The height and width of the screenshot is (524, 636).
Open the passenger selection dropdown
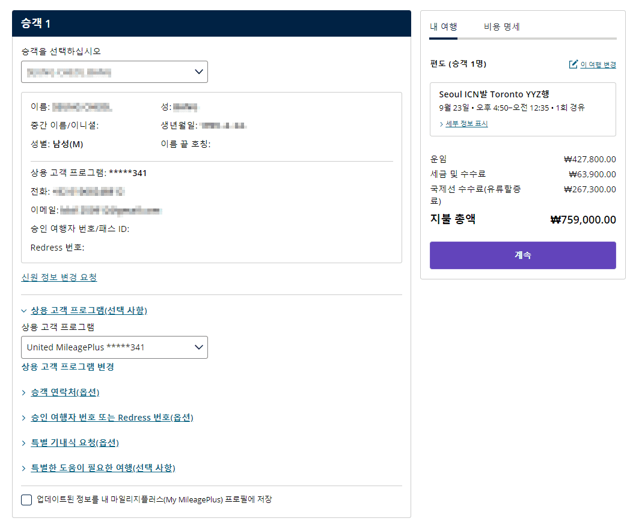114,72
